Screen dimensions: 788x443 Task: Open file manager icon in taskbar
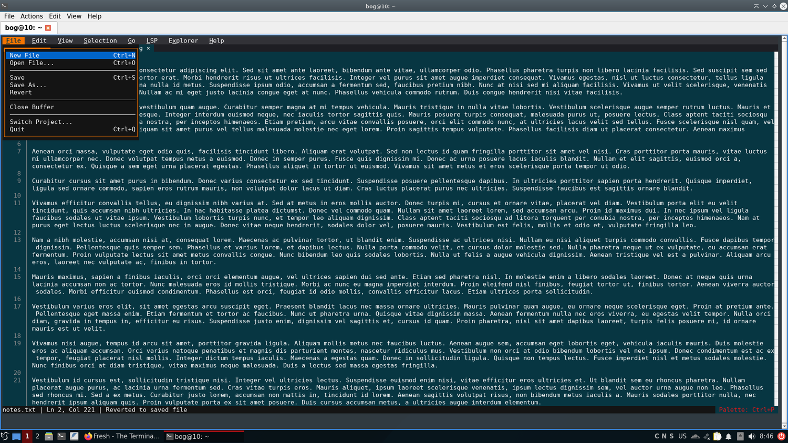[49, 436]
